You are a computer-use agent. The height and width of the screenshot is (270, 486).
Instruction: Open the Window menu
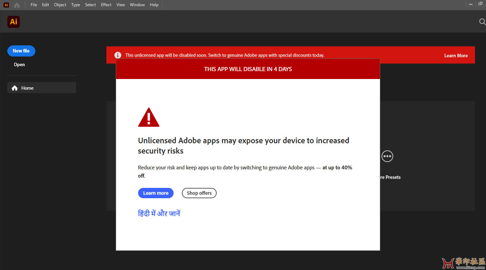137,5
